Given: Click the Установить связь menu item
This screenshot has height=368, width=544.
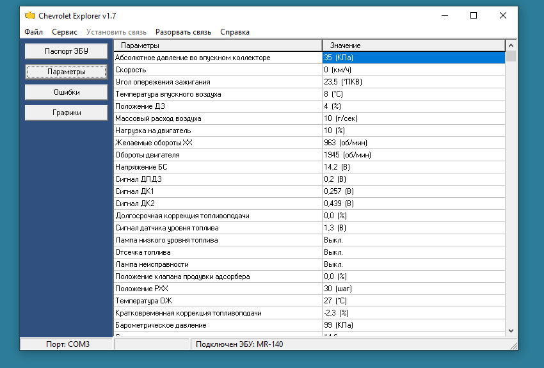Looking at the screenshot, I should (x=116, y=32).
